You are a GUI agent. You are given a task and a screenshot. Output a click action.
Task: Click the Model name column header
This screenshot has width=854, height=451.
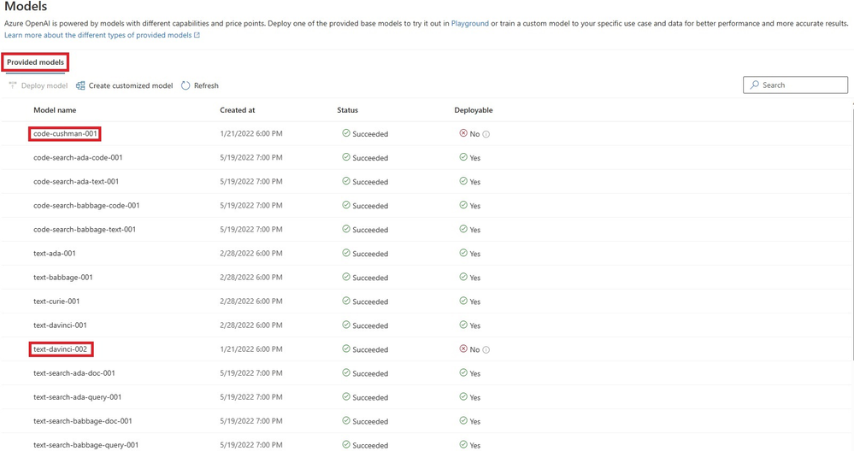pyautogui.click(x=55, y=110)
